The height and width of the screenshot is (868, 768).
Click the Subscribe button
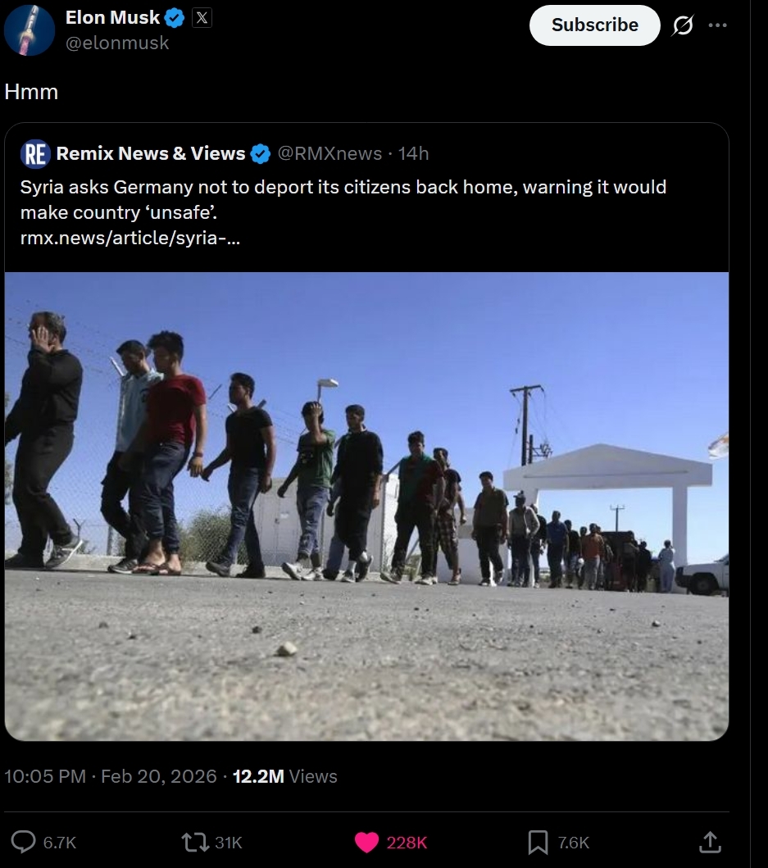(595, 25)
